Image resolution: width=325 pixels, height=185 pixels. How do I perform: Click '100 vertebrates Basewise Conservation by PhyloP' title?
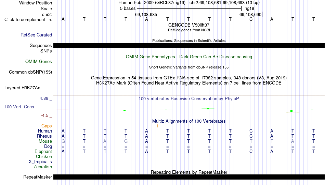tap(189, 99)
